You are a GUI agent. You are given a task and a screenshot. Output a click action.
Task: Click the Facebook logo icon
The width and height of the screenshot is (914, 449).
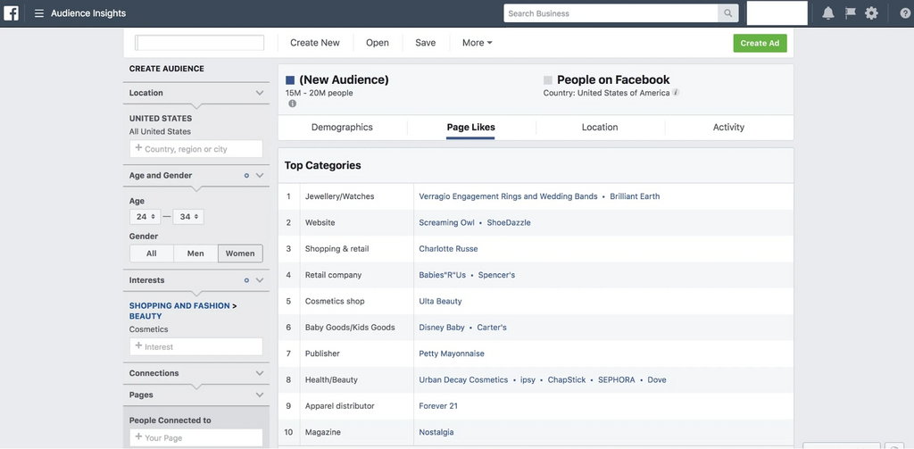pos(12,13)
